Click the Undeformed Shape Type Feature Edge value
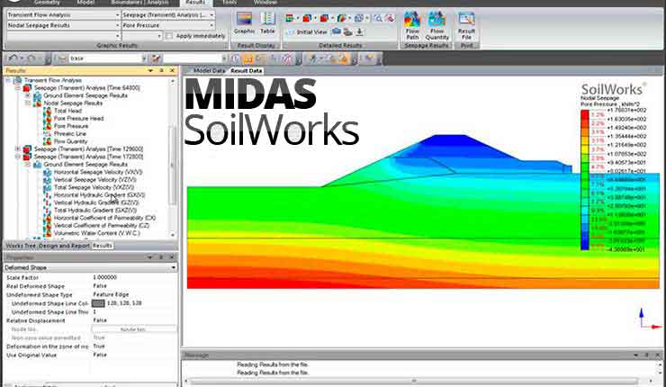The width and height of the screenshot is (666, 387). pyautogui.click(x=111, y=294)
